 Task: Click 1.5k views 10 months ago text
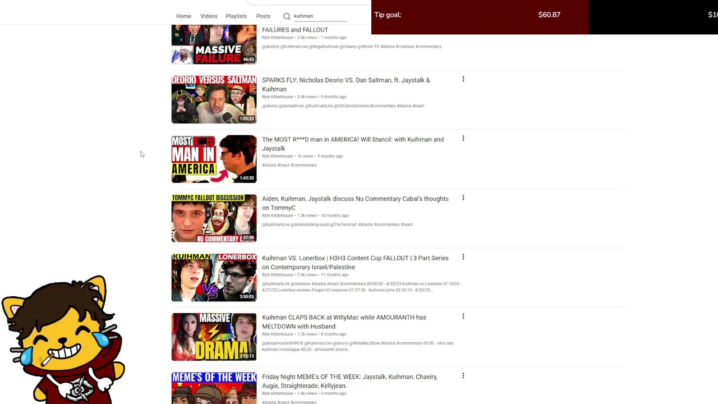click(x=323, y=215)
